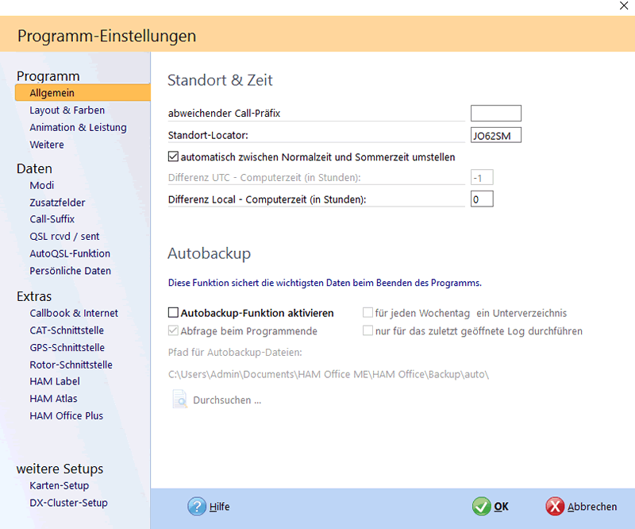Image resolution: width=635 pixels, height=529 pixels.
Task: Toggle automatic Normalzeit/Sommerzeit switching checkbox
Action: tap(173, 156)
